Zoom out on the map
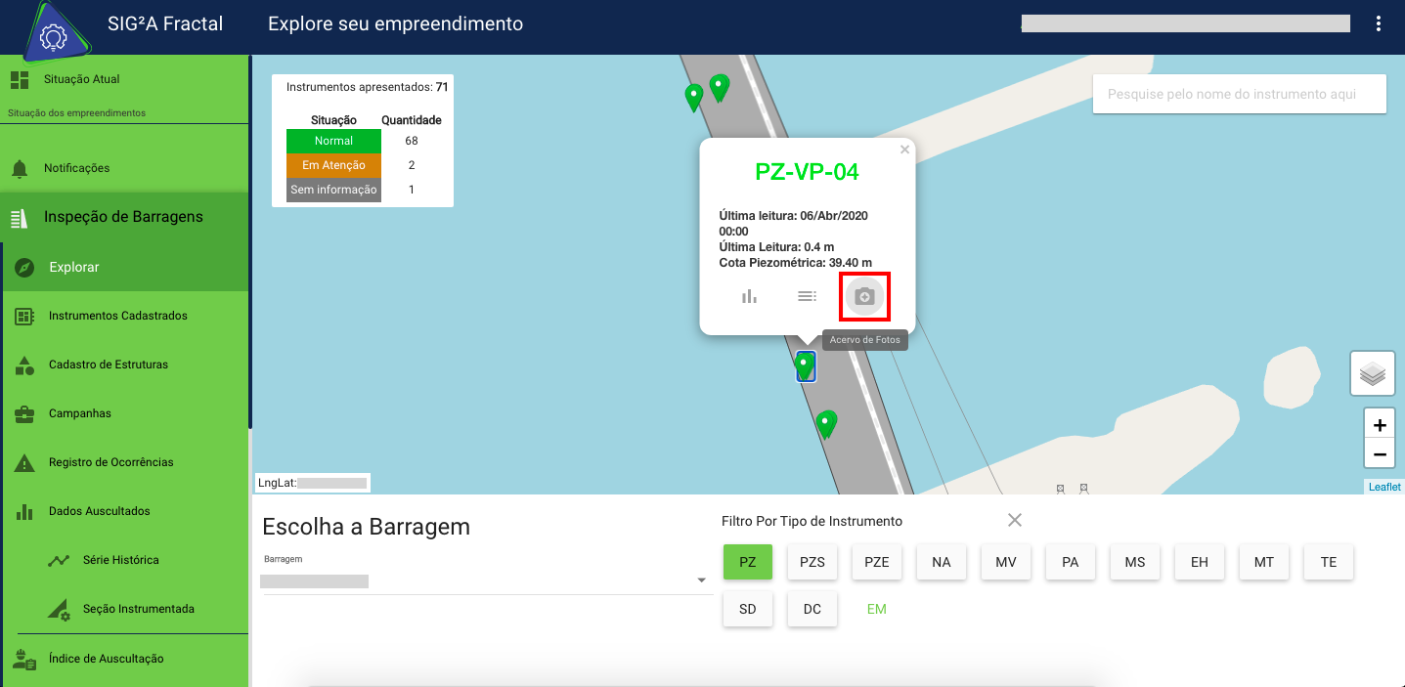This screenshot has height=687, width=1405. [x=1380, y=454]
